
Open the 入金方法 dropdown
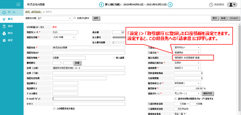tap(187, 52)
